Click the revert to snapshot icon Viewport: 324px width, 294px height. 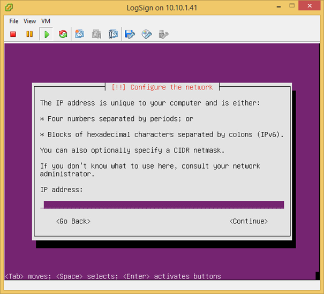96,34
